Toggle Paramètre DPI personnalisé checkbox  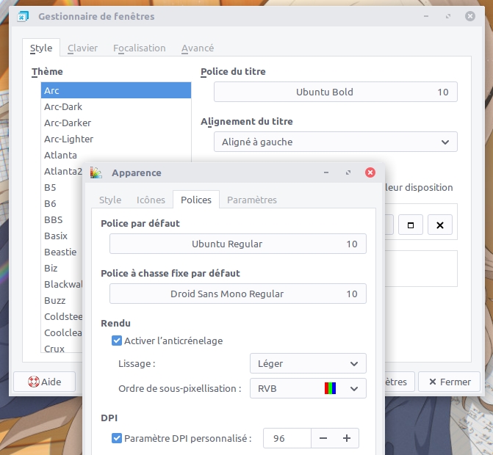click(117, 438)
